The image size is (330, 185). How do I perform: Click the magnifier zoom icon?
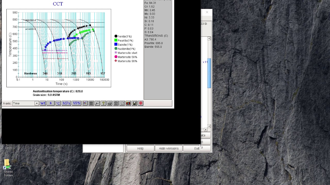tap(97, 103)
